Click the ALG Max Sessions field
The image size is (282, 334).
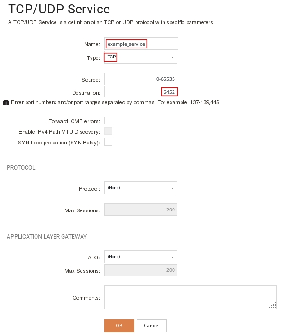point(141,270)
